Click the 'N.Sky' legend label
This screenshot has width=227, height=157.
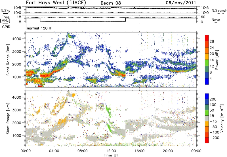[5, 10]
